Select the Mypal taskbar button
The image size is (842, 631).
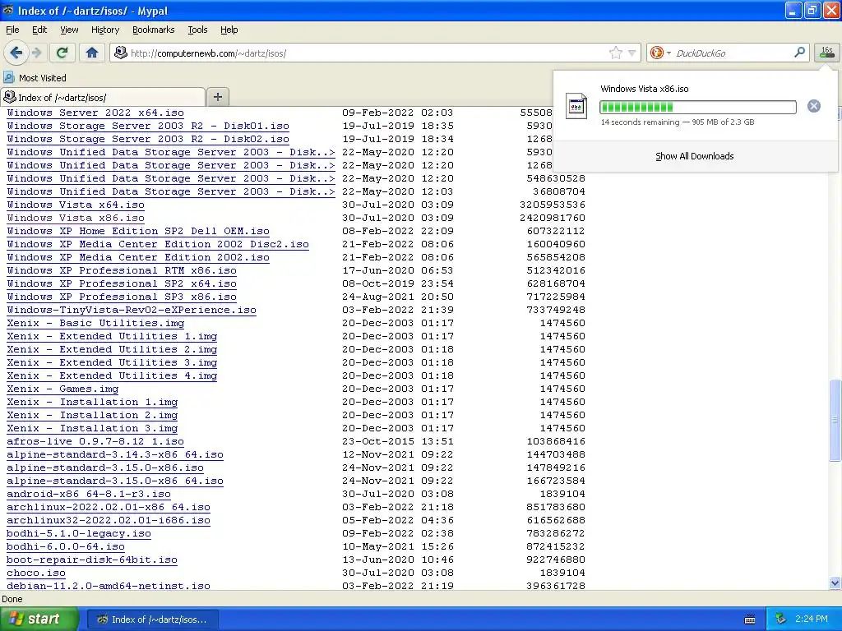click(x=152, y=619)
